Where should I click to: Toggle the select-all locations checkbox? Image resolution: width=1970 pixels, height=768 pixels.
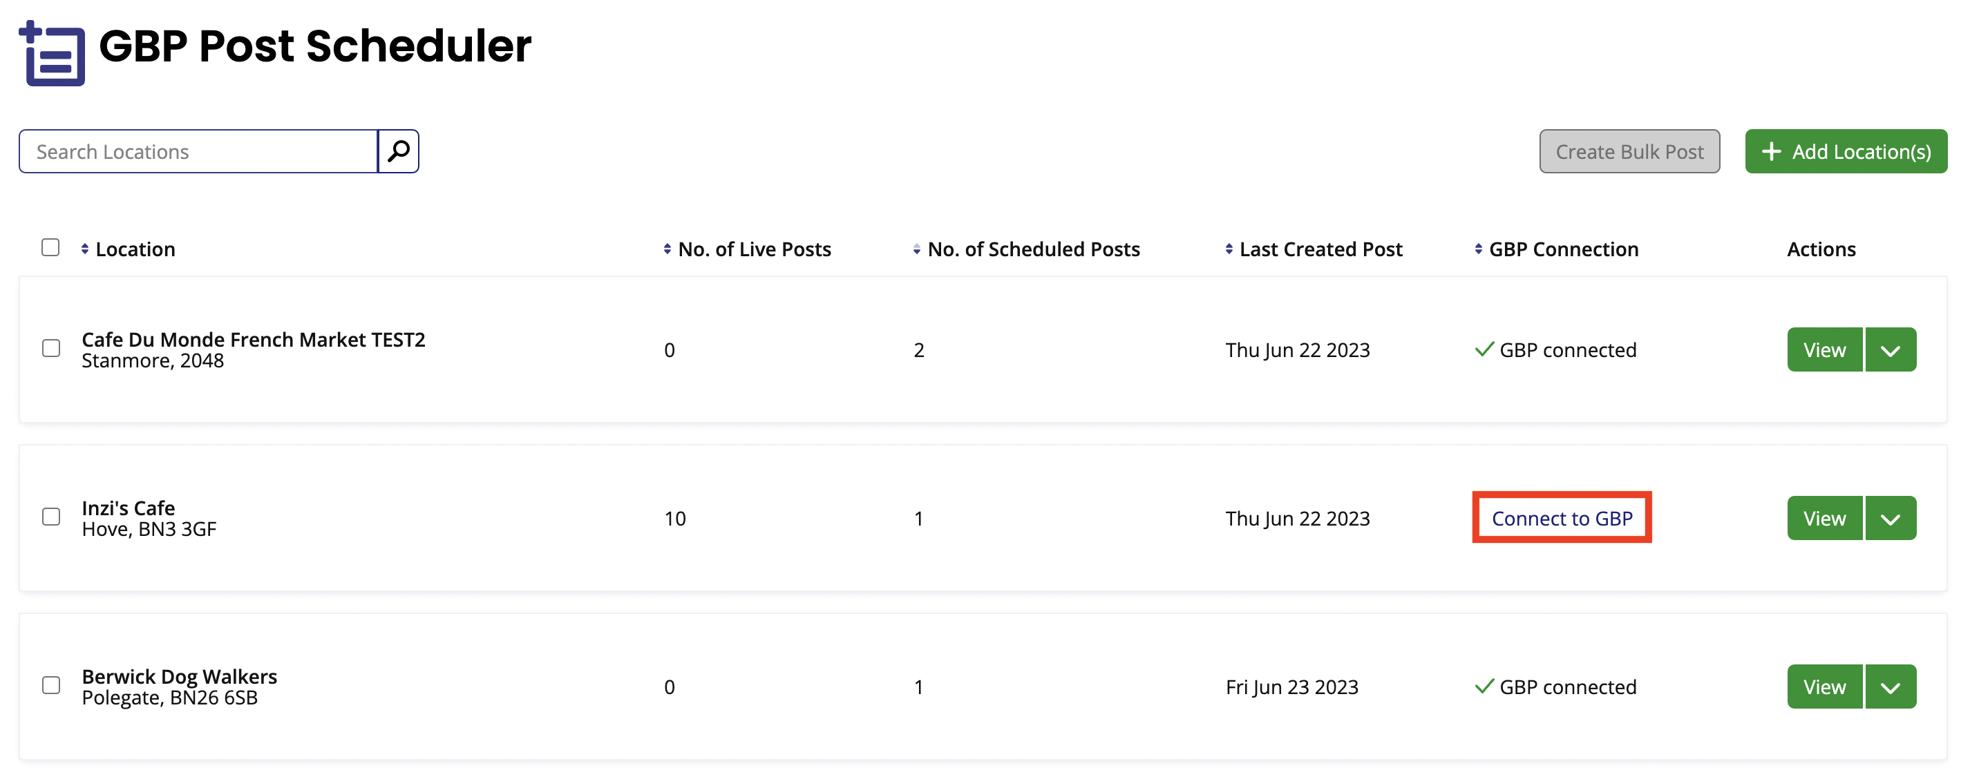coord(50,247)
